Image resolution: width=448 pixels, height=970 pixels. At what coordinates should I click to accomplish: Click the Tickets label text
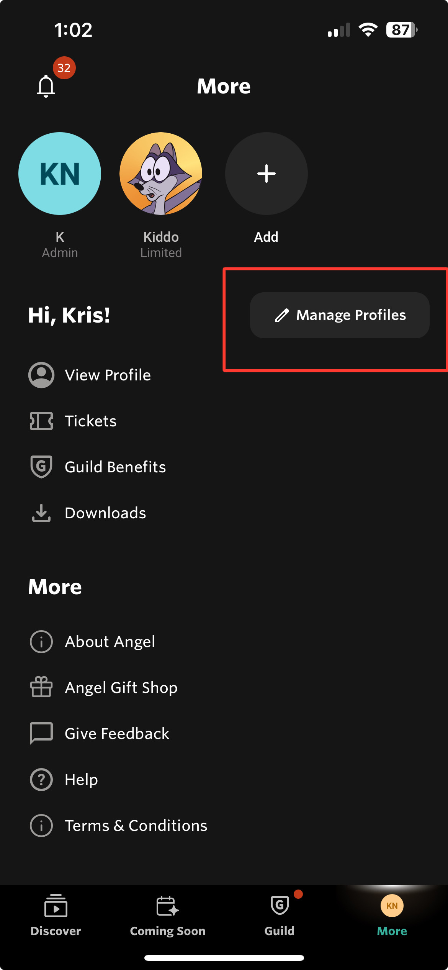pos(91,421)
